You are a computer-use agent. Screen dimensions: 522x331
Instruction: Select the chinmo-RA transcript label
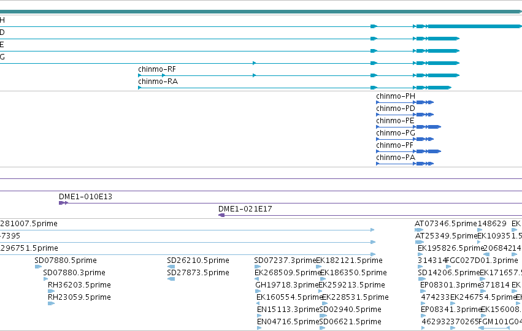point(158,82)
